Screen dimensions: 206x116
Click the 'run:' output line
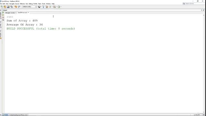point(10,17)
